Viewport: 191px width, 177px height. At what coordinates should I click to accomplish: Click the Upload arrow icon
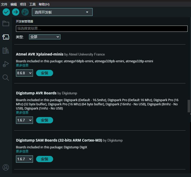pyautogui.click(x=16, y=12)
